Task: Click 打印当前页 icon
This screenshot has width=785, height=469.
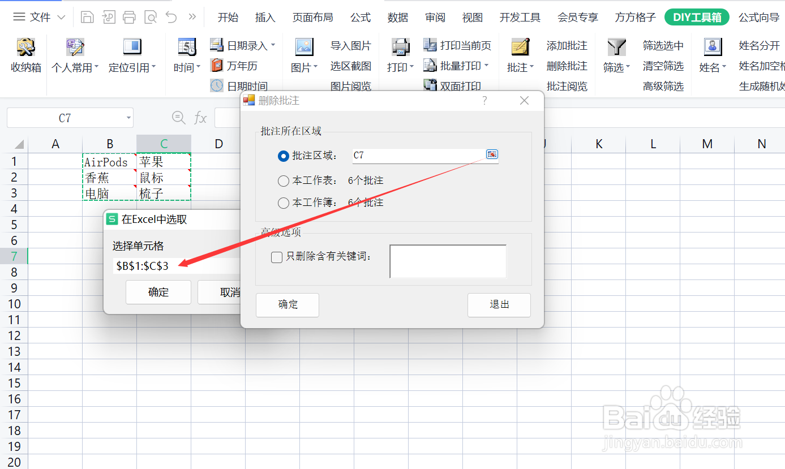Action: (x=430, y=45)
